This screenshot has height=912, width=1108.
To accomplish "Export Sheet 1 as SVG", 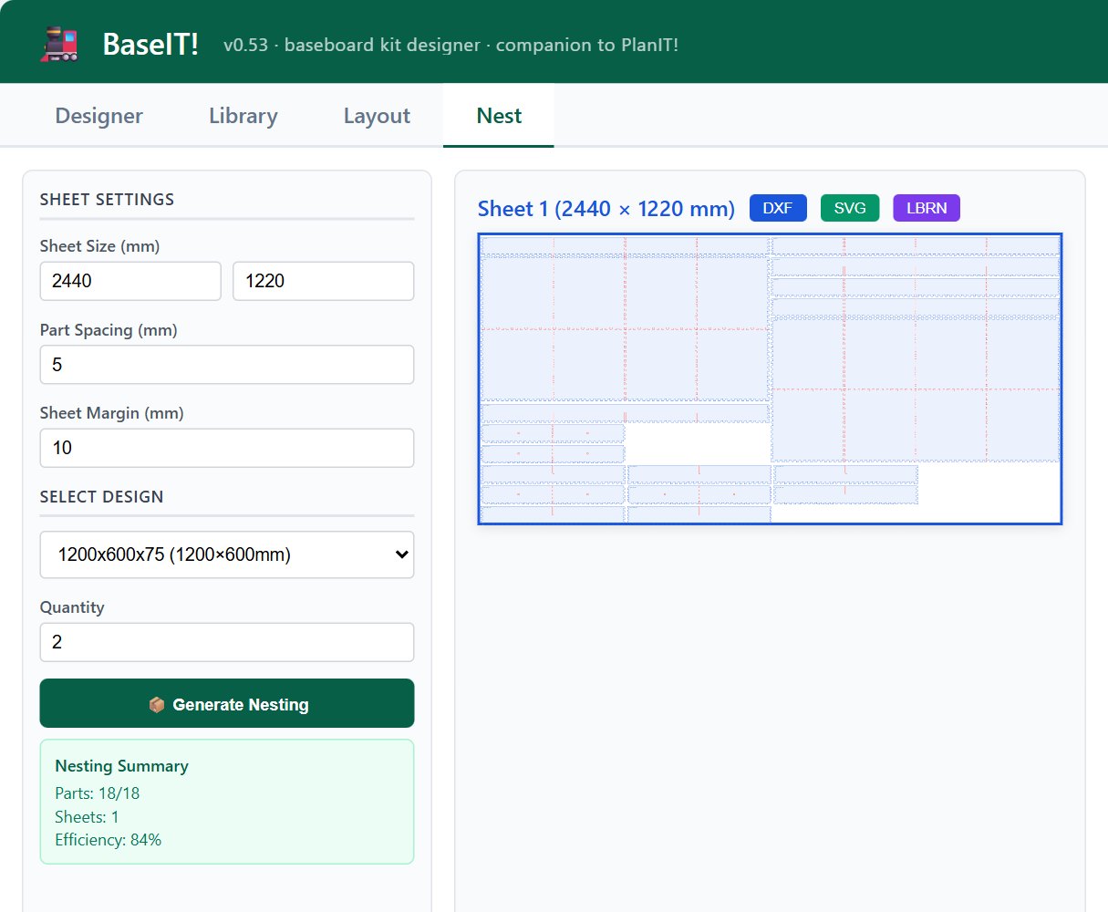I will [x=850, y=208].
